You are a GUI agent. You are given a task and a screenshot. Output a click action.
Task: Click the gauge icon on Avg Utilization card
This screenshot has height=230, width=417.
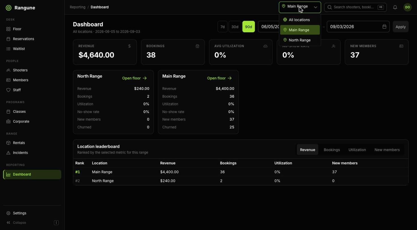pos(265,46)
